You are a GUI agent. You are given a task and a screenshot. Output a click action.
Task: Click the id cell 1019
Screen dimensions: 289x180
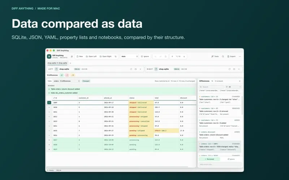(x=65, y=149)
